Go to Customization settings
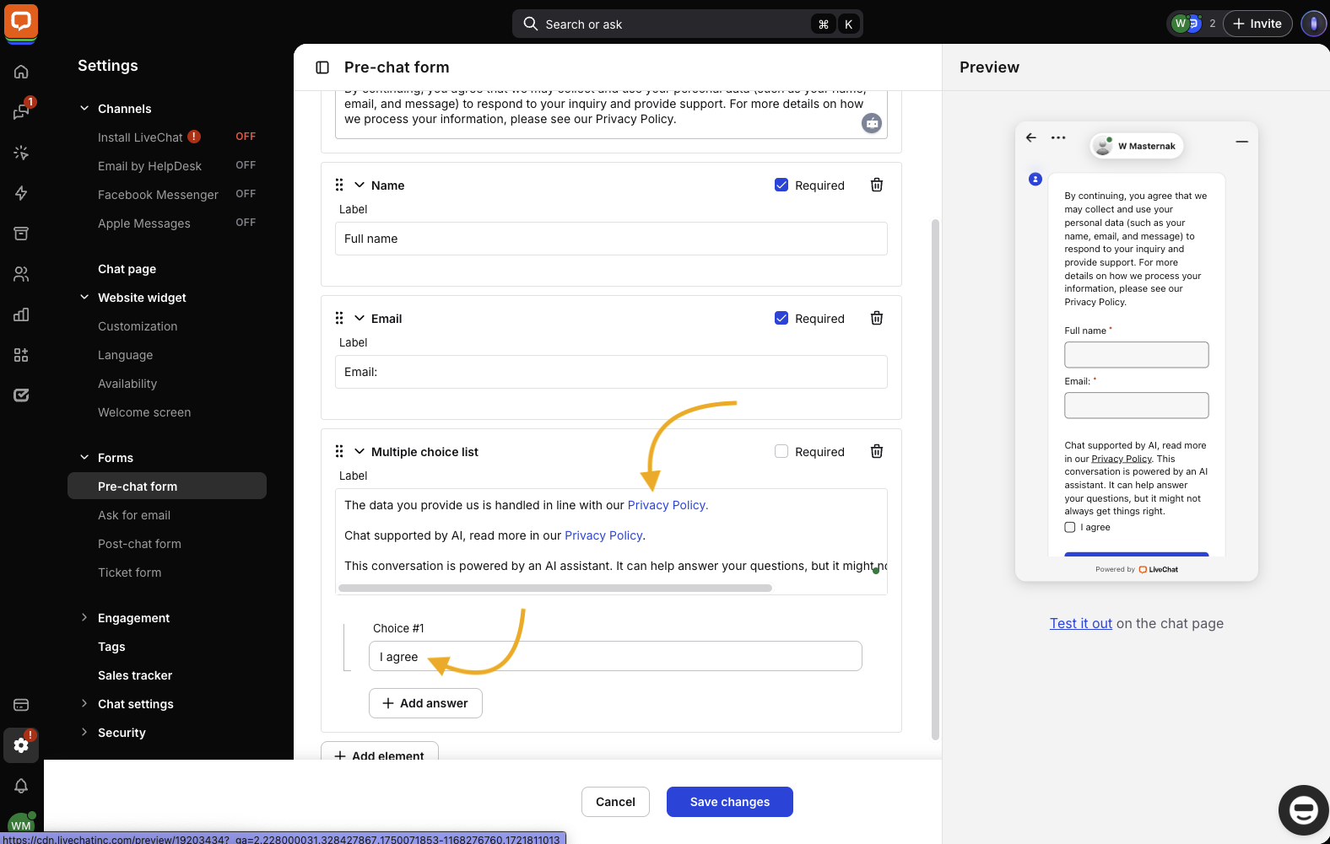The width and height of the screenshot is (1330, 844). click(x=138, y=326)
